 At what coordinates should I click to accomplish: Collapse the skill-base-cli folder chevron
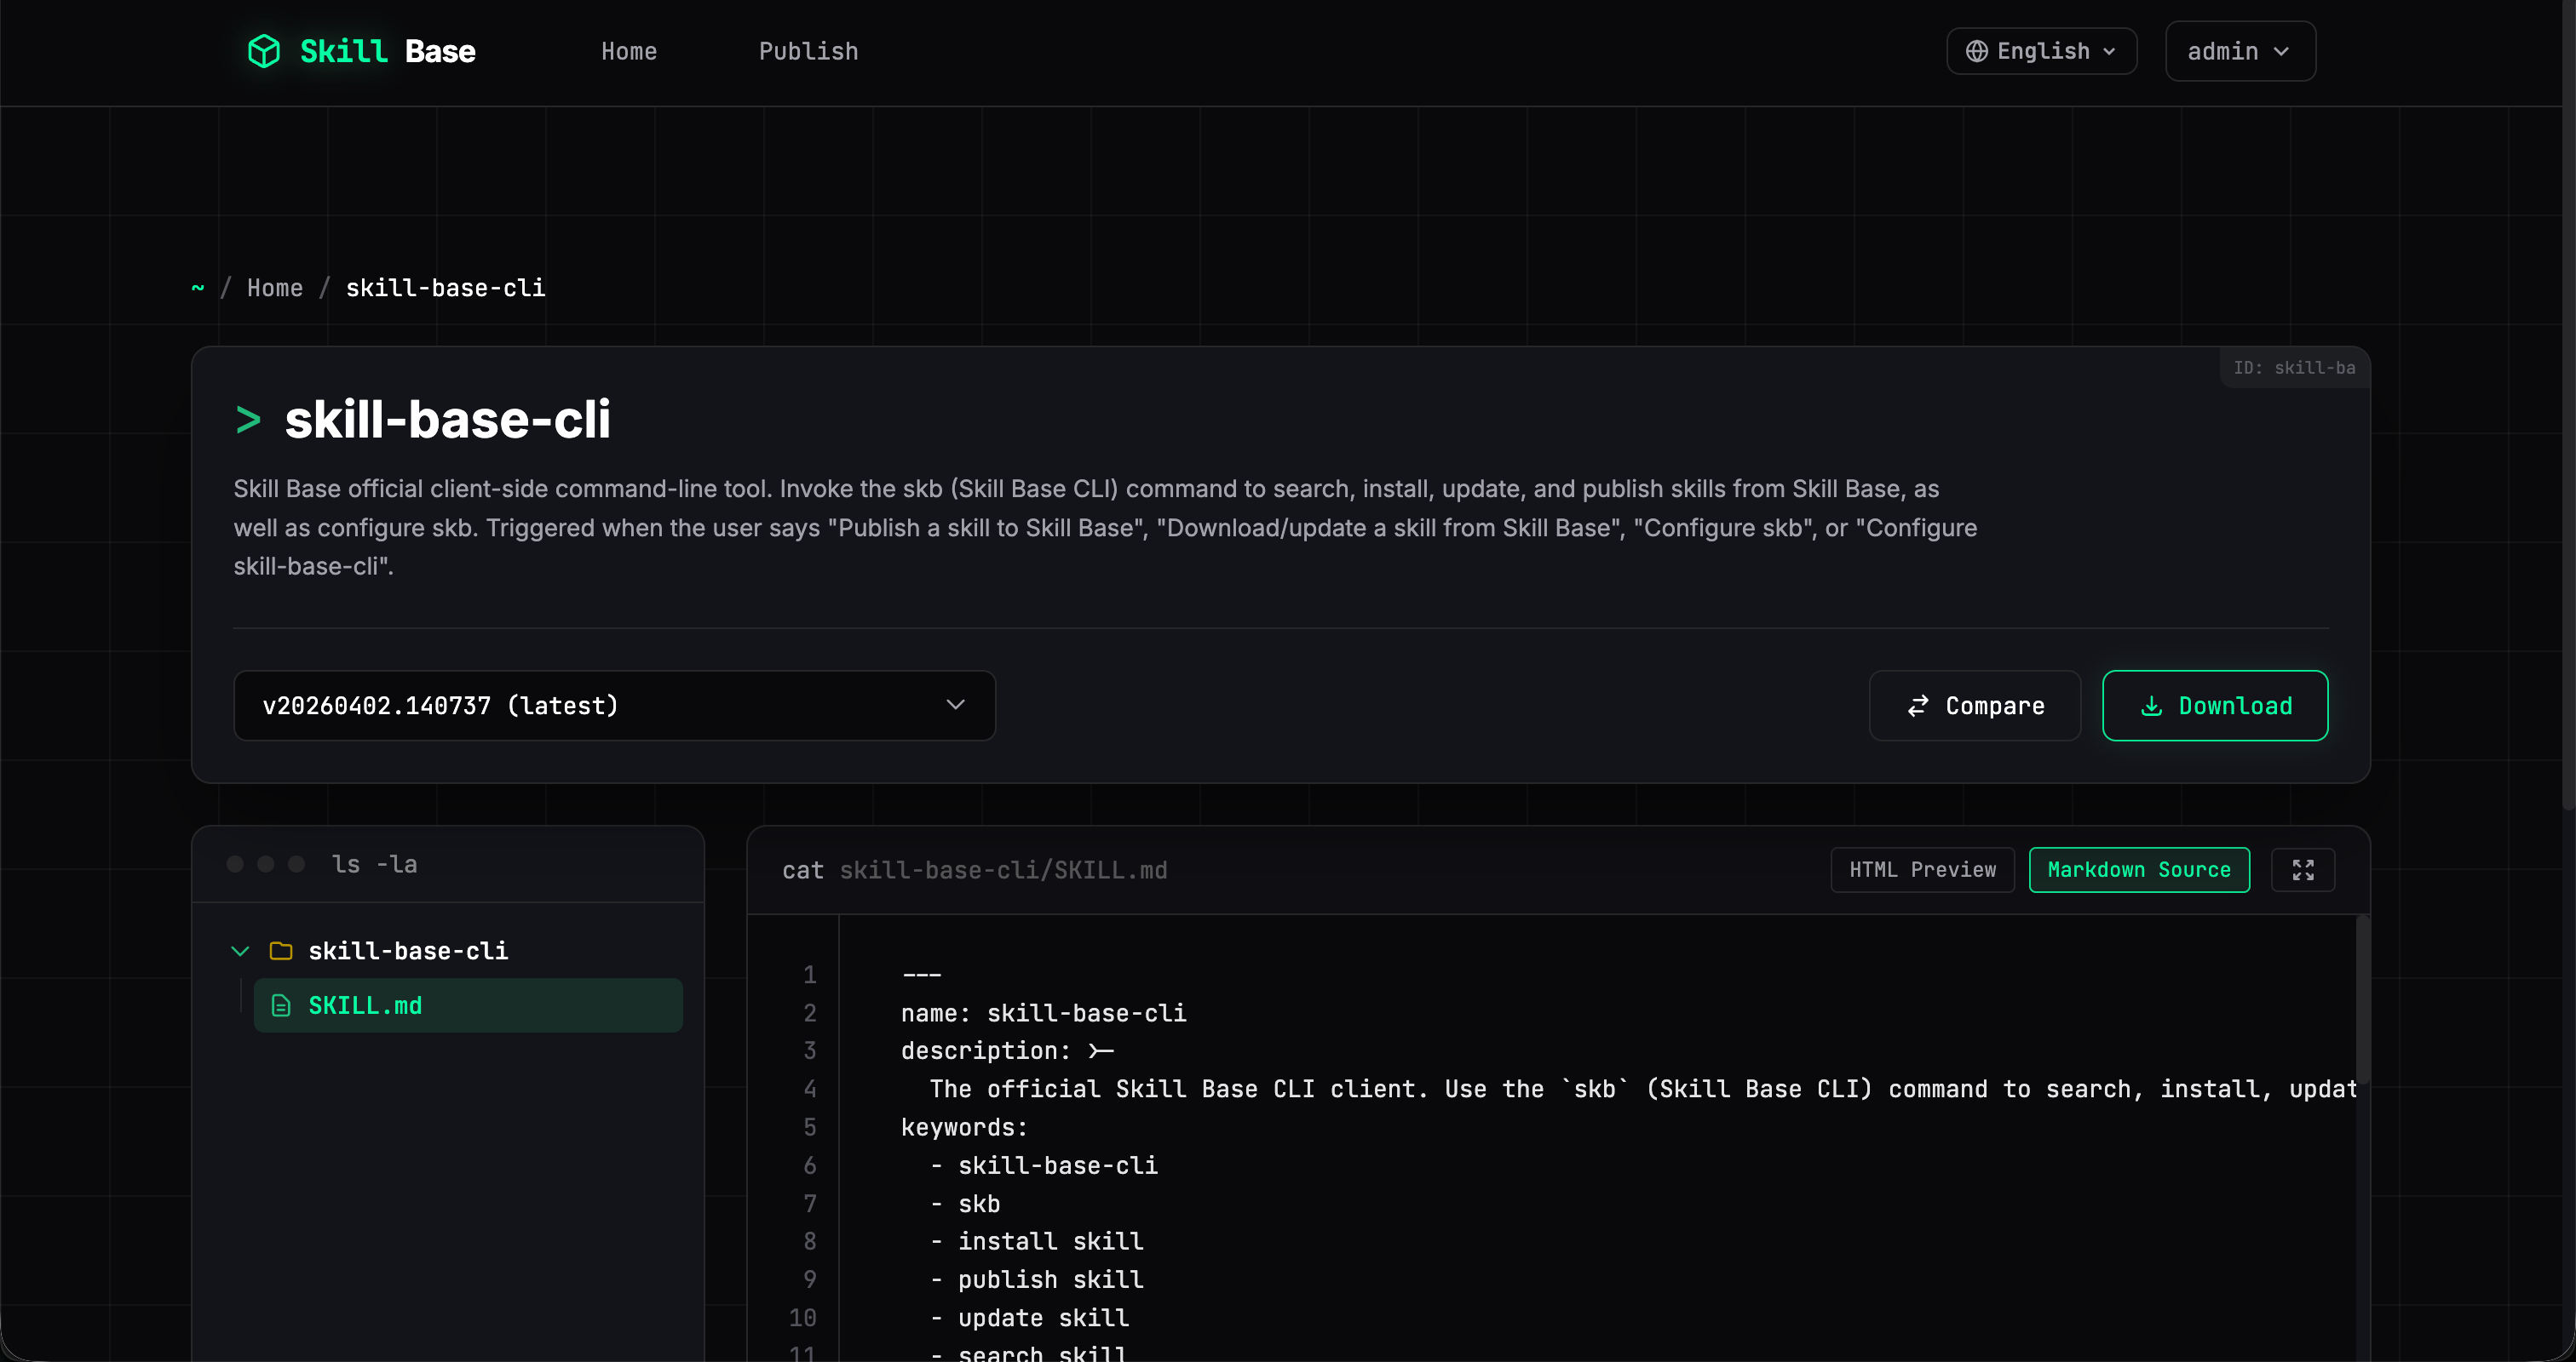pyautogui.click(x=240, y=950)
